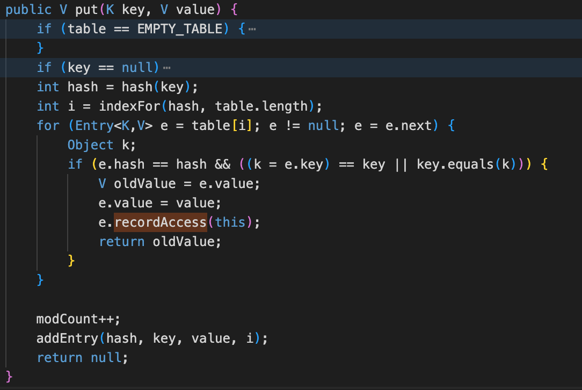Viewport: 582px width, 390px height.
Task: Click the yellow closing brace of inner if
Action: coord(71,261)
